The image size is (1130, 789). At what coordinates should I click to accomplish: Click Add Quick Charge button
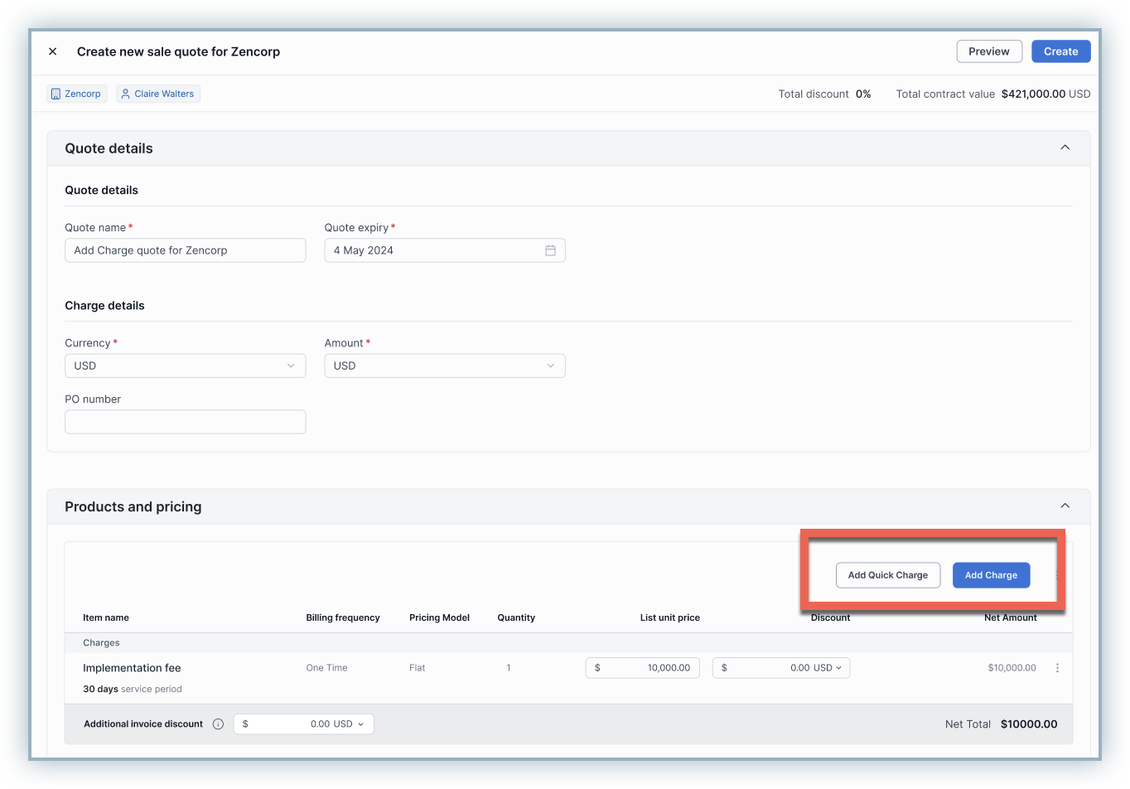[x=887, y=575]
